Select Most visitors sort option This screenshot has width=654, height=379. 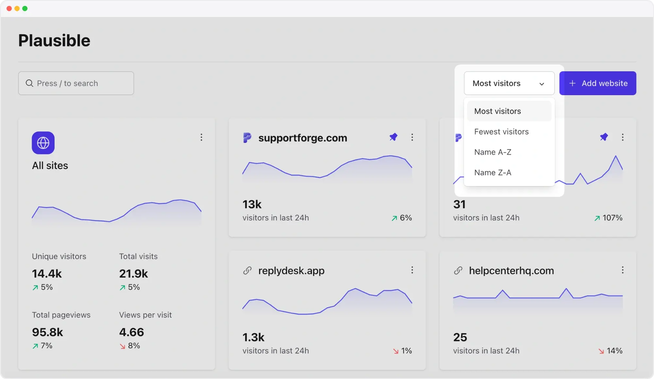pos(498,111)
